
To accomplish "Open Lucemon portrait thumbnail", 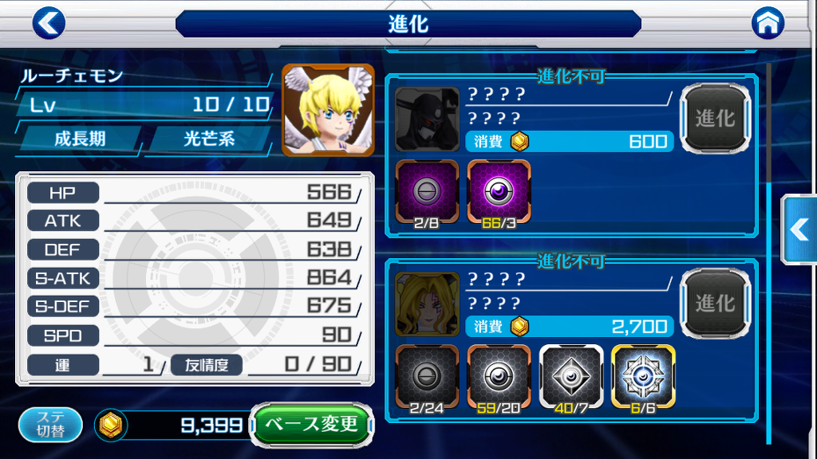I will [x=328, y=110].
